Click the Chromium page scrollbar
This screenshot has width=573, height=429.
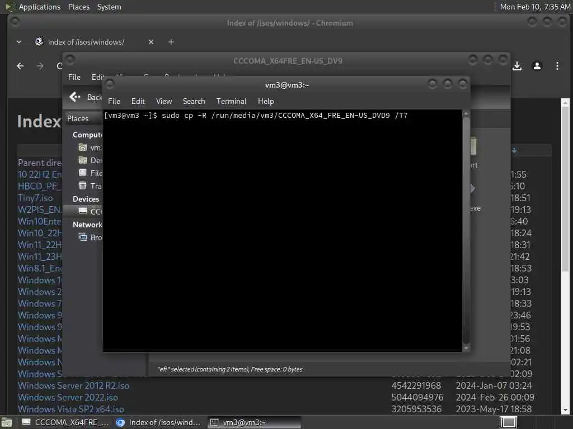(x=565, y=188)
